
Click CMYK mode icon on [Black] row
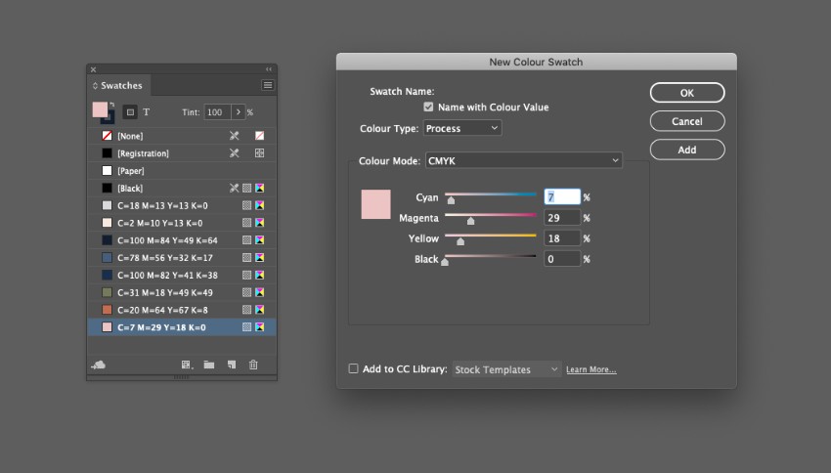[x=260, y=188]
